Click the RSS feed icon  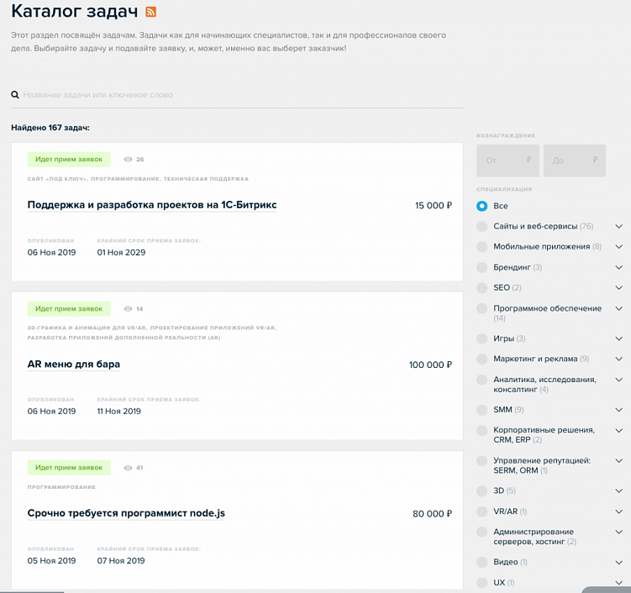150,12
